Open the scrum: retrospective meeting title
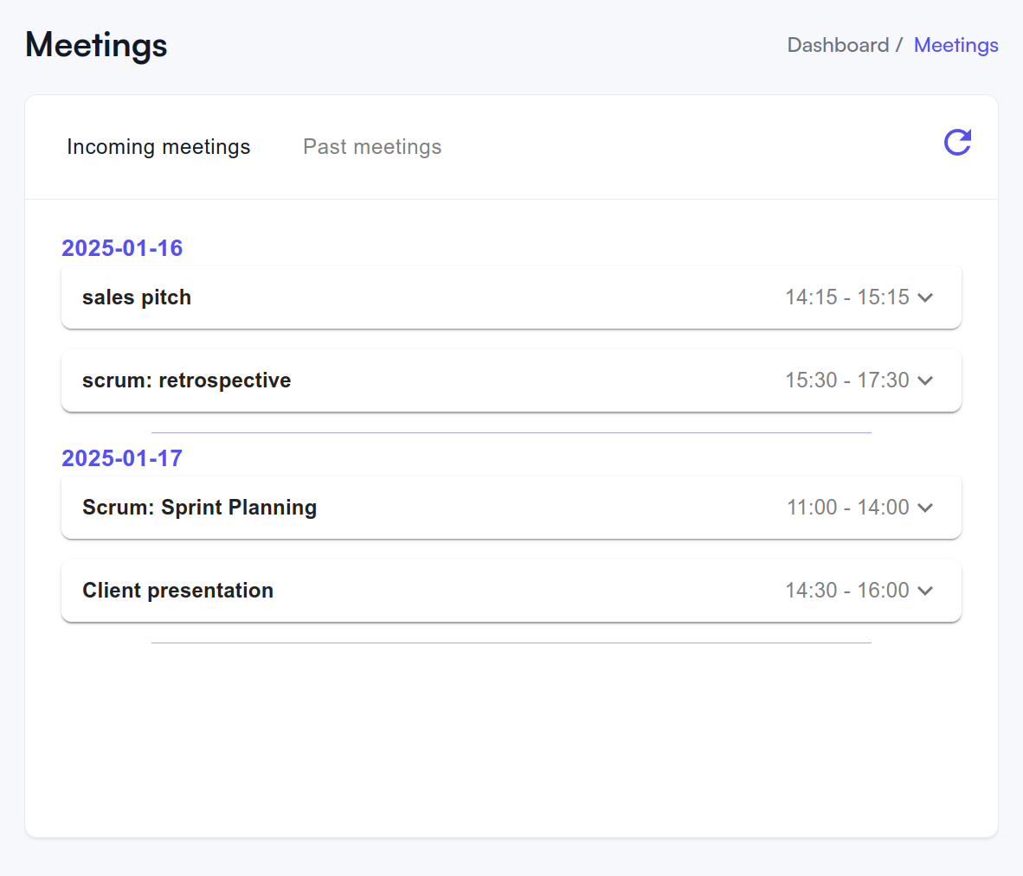Image resolution: width=1023 pixels, height=876 pixels. (186, 380)
